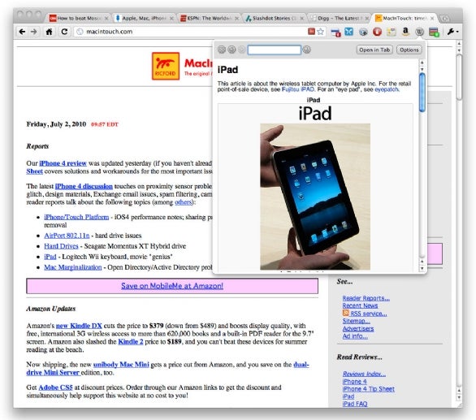The height and width of the screenshot is (420, 476).
Task: Open the red circle extension in toolbar
Action: point(378,32)
